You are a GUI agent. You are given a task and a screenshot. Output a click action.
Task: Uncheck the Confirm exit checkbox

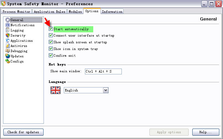(51, 55)
